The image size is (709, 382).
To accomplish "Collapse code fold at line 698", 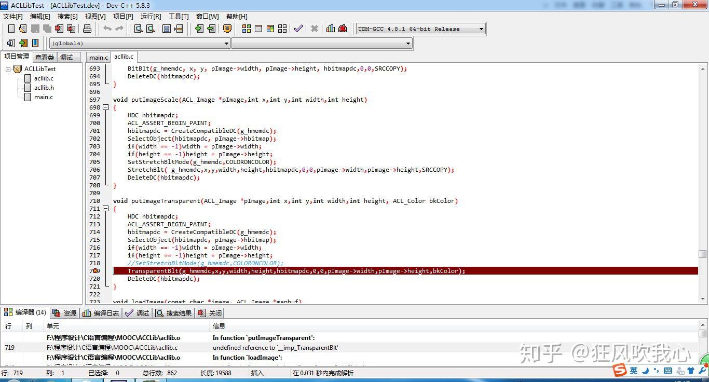I will click(106, 107).
